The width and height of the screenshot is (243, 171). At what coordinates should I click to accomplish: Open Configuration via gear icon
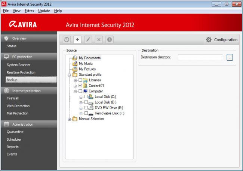point(209,40)
